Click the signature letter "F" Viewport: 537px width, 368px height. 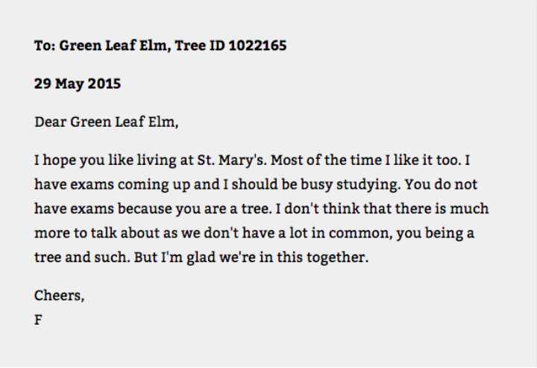click(x=38, y=319)
